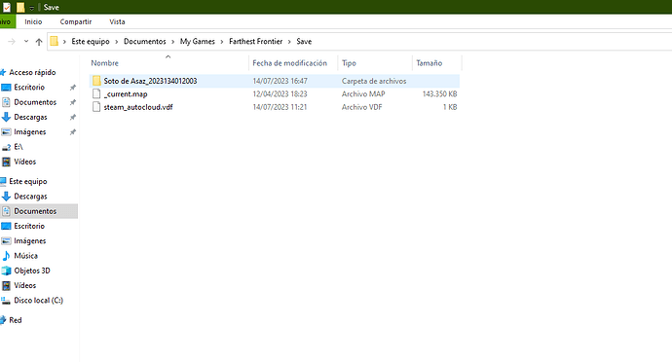Click the pin icon next to Descargas

(x=73, y=117)
